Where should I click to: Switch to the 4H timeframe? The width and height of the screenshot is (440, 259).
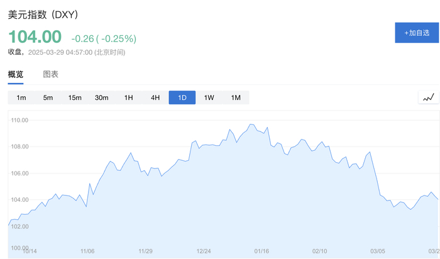pyautogui.click(x=155, y=97)
